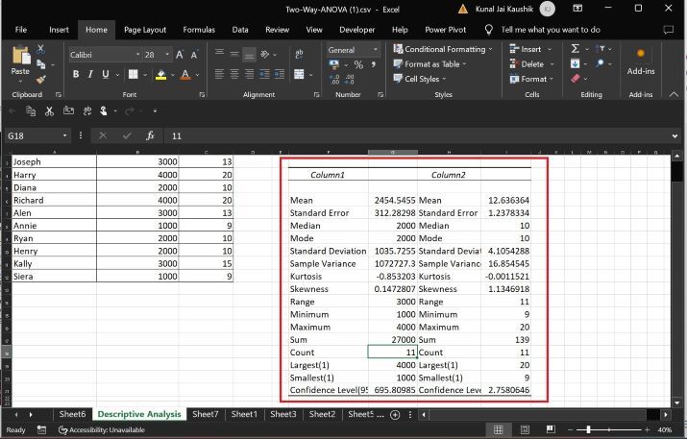This screenshot has height=439, width=687.
Task: Click the Insert Function fx icon
Action: [x=150, y=136]
